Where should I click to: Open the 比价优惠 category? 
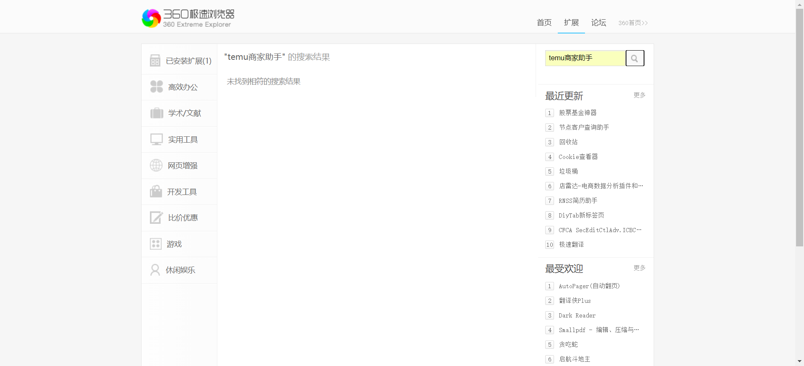click(x=179, y=218)
